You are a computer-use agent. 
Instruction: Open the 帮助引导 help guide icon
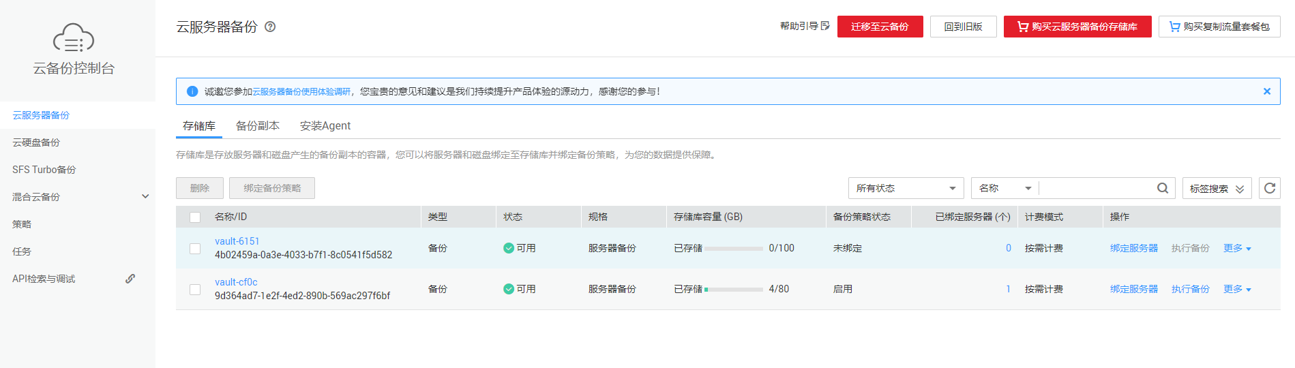coord(825,26)
